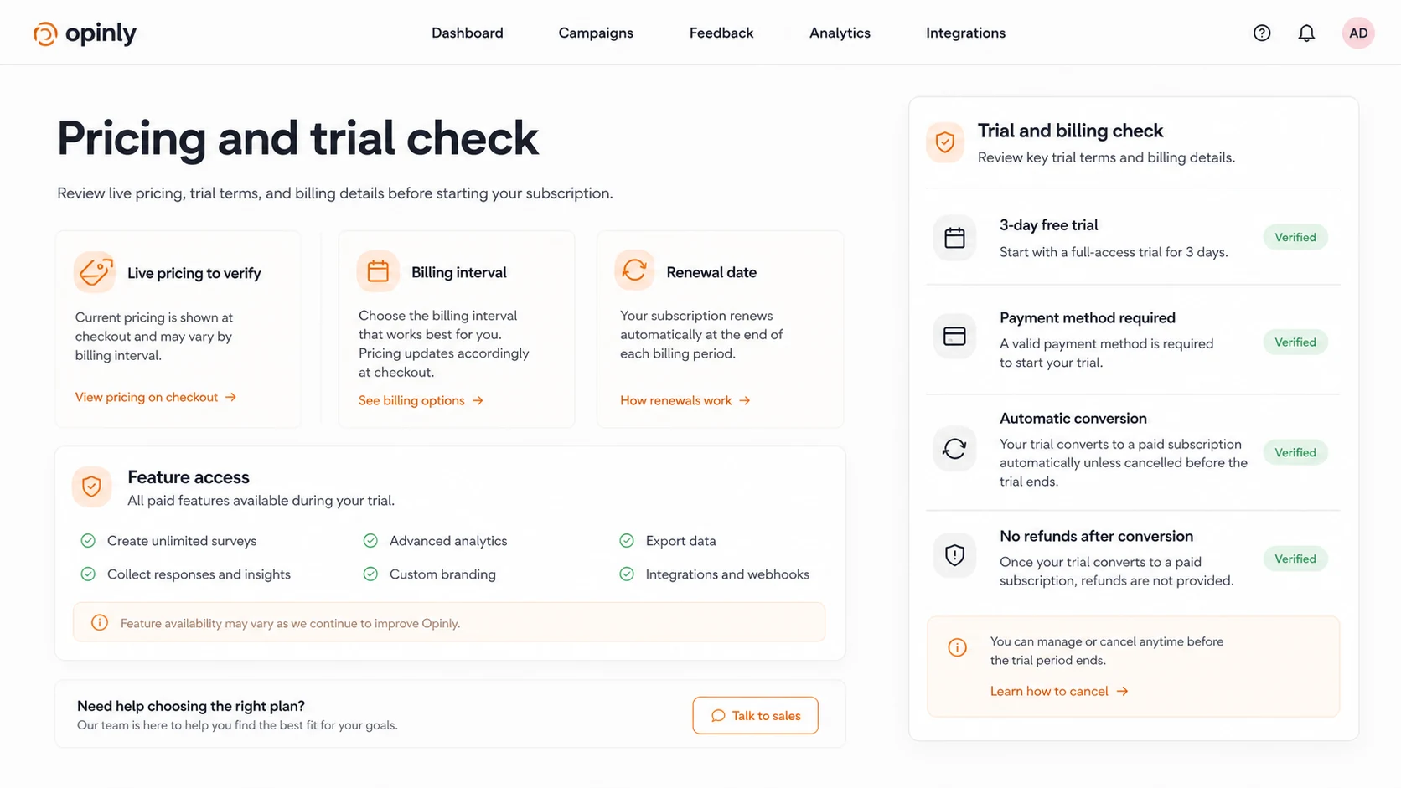1401x788 pixels.
Task: Open the Learn how to cancel link
Action: coord(1059,691)
